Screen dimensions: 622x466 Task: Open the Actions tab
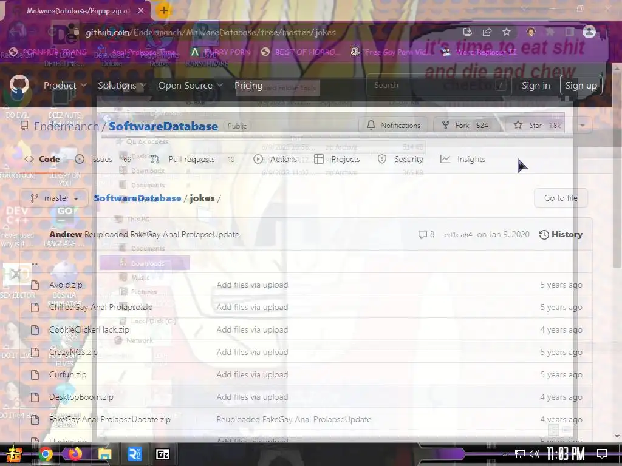pyautogui.click(x=275, y=160)
